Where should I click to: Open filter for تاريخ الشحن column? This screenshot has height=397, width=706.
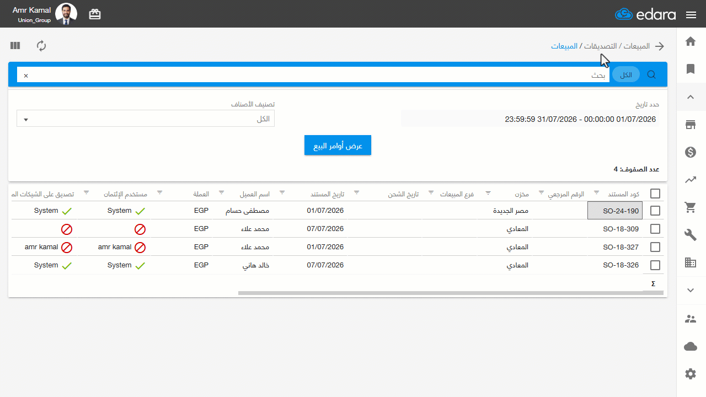click(356, 192)
